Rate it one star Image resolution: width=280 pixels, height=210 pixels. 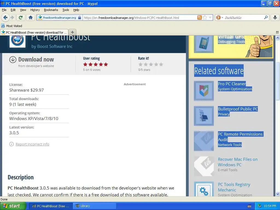(141, 64)
